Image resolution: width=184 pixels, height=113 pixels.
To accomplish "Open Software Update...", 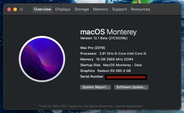I will (x=131, y=87).
